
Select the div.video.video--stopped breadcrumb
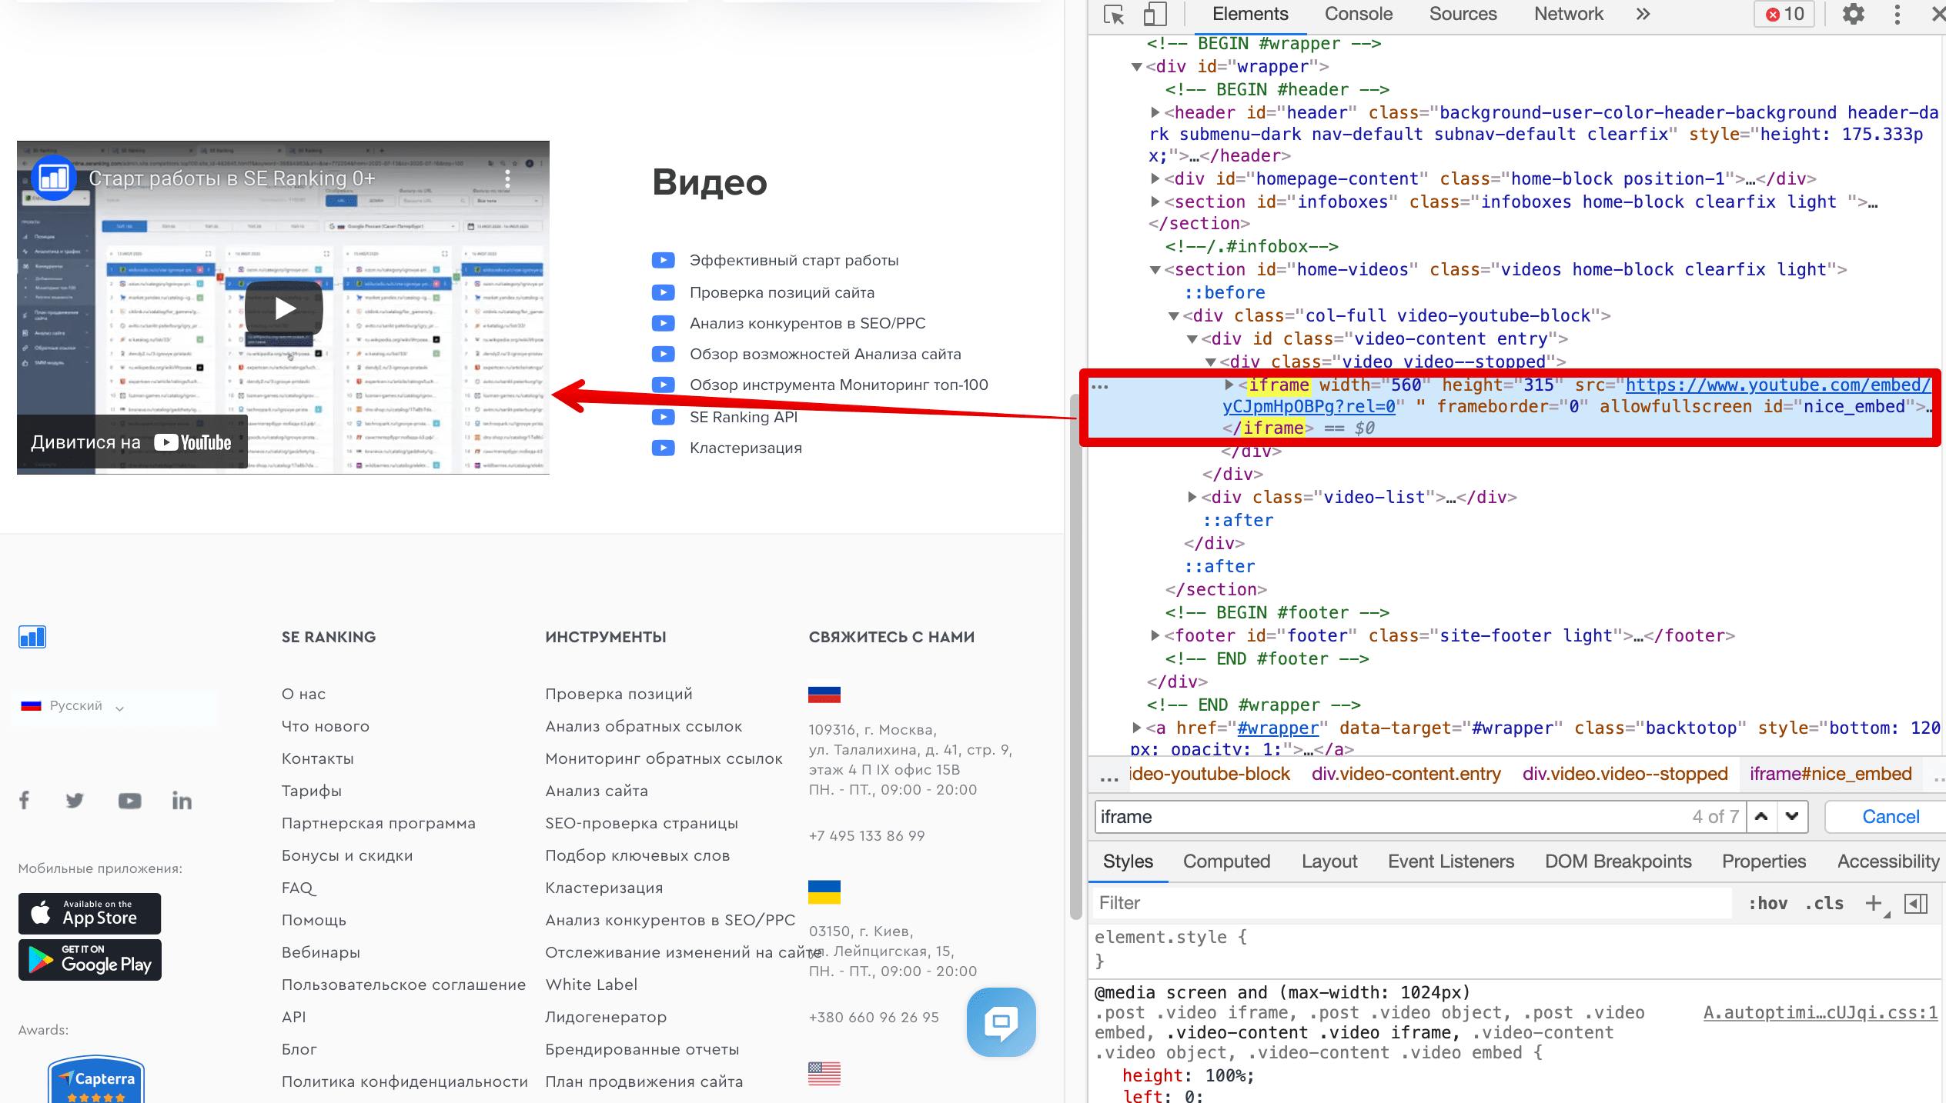tap(1625, 774)
